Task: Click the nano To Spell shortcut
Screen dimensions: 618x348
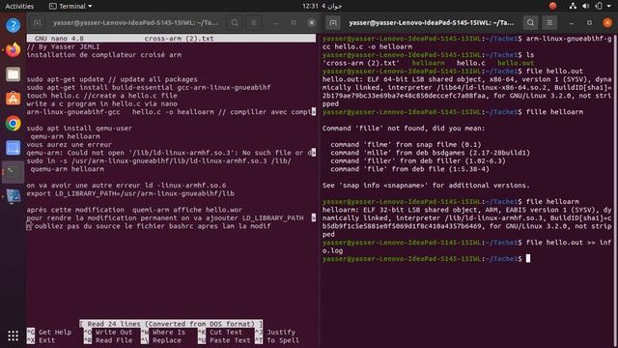Action: click(277, 340)
